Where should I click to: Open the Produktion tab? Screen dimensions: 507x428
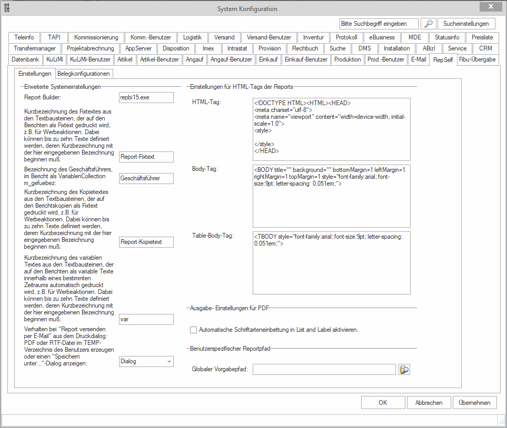pyautogui.click(x=347, y=60)
